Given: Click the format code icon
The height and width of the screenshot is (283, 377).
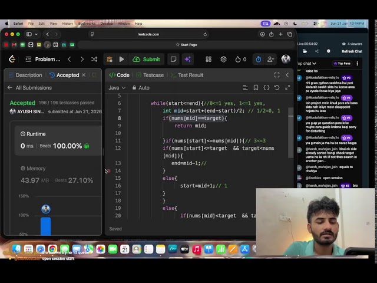Looking at the screenshot, I should coord(245,88).
